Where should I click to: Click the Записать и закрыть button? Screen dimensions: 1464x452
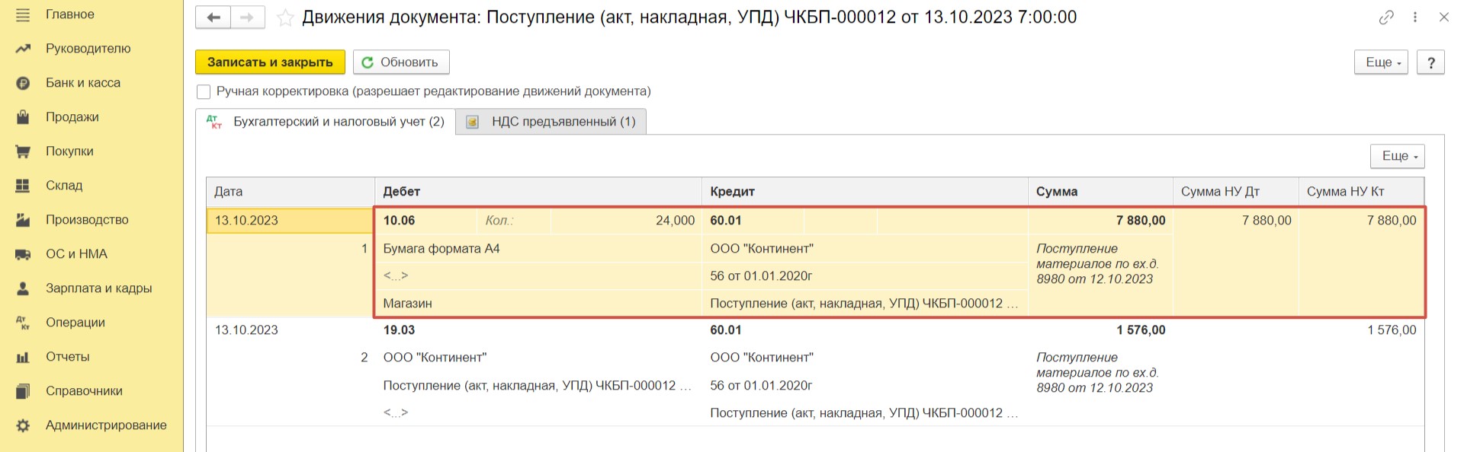(270, 62)
